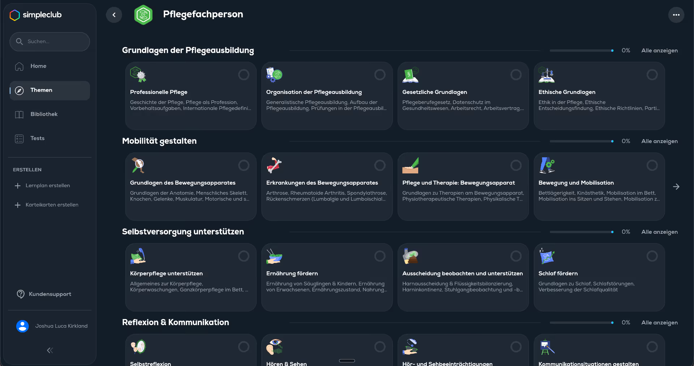Click Lernplan erstellen

tap(48, 186)
